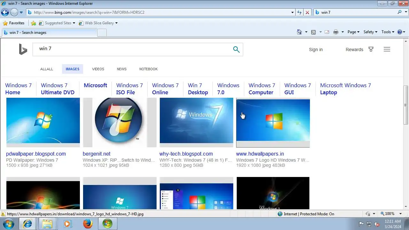The image size is (409, 230).
Task: Click the RSS Feeds toolbar icon
Action: [313, 32]
